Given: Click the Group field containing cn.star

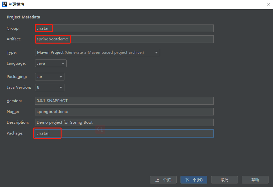Looking at the screenshot, I should [x=96, y=28].
